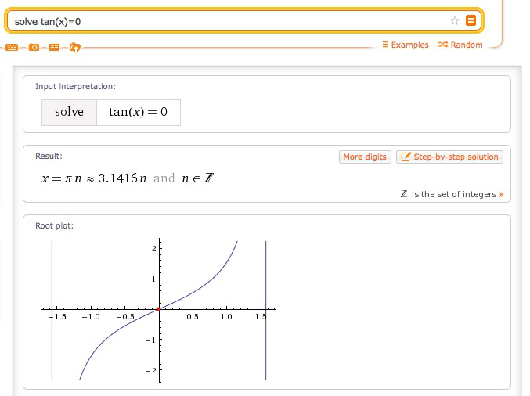Open the data input table icon
This screenshot has width=530, height=396.
(x=54, y=48)
